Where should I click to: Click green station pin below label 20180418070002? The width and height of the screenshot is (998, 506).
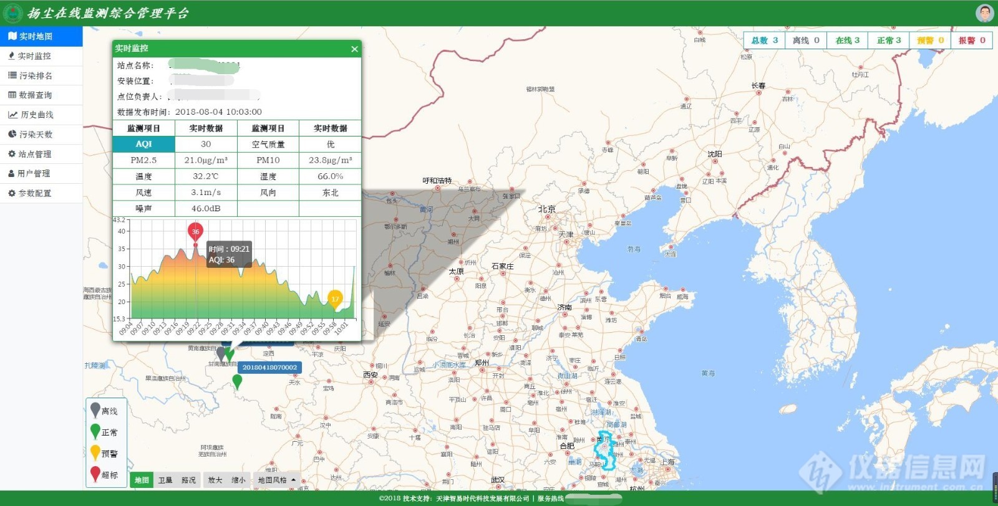click(x=237, y=381)
